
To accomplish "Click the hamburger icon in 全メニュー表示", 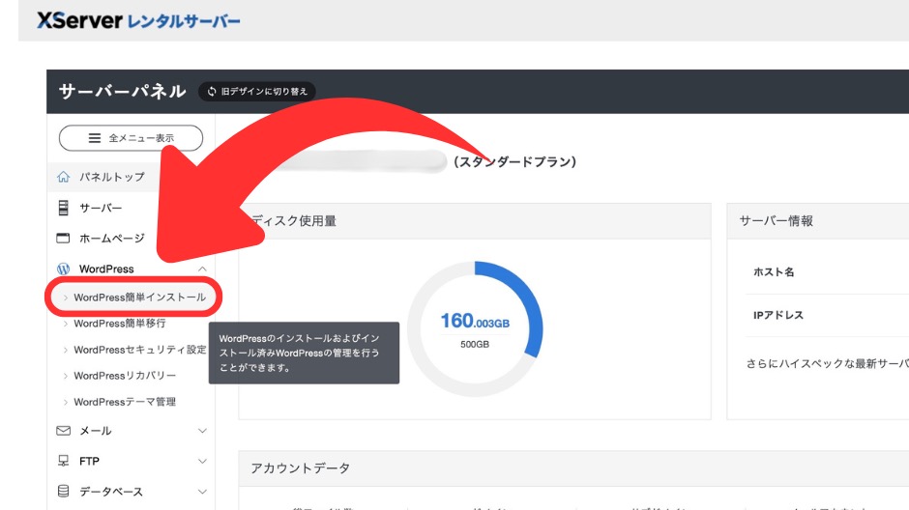I will [x=95, y=138].
